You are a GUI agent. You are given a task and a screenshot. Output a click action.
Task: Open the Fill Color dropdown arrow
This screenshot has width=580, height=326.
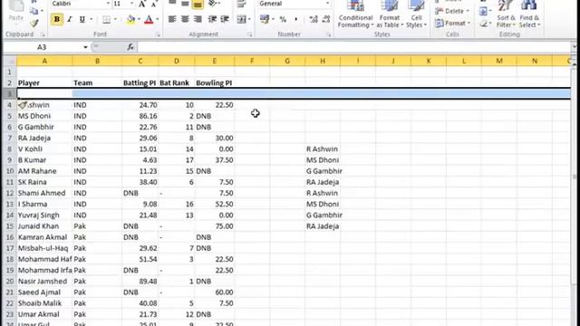pos(139,19)
